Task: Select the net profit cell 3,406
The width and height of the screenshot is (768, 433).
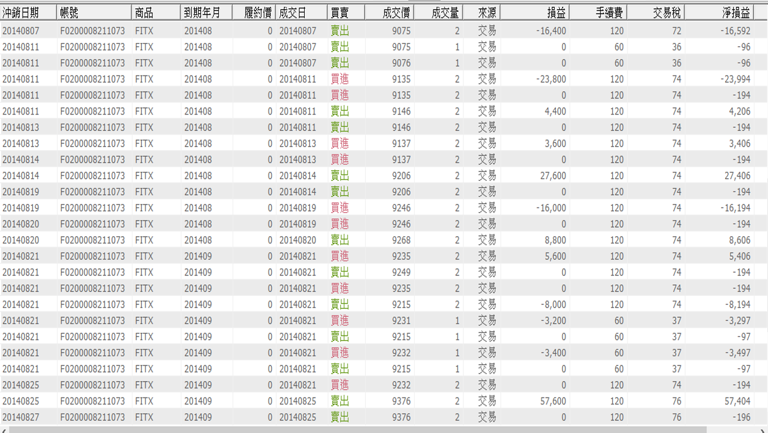Action: click(740, 144)
